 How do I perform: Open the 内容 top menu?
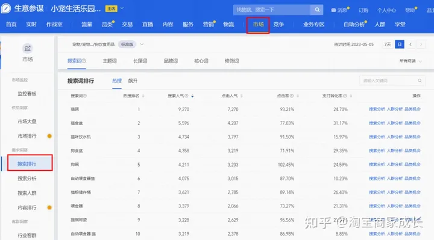point(168,24)
